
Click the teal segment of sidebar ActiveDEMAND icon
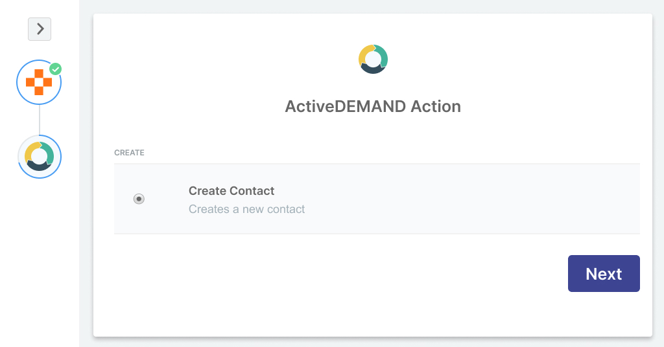click(49, 153)
